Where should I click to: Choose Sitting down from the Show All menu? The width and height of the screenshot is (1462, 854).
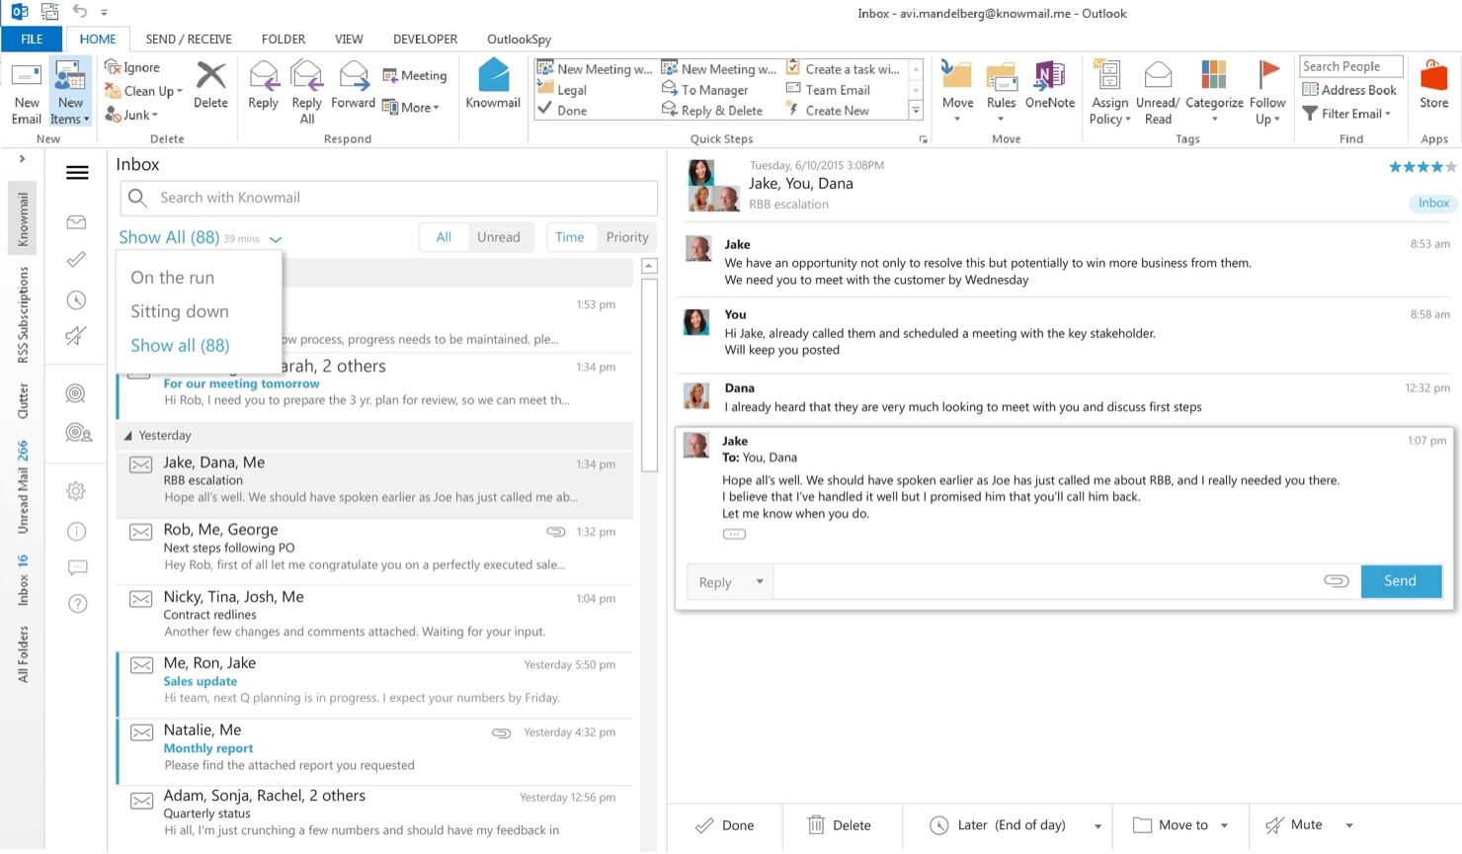coord(179,311)
